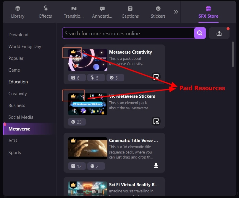Screen dimensions: 239x198
Task: Select Popular category
Action: (16, 58)
